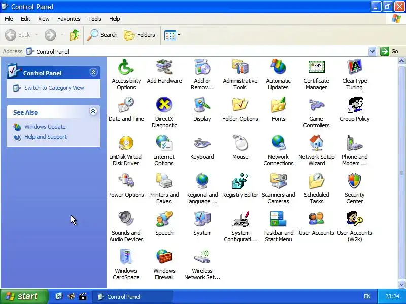Select Power Options icon

coord(126,181)
